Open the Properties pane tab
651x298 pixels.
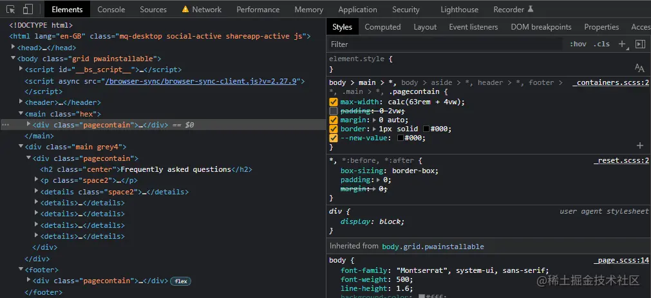(x=601, y=27)
